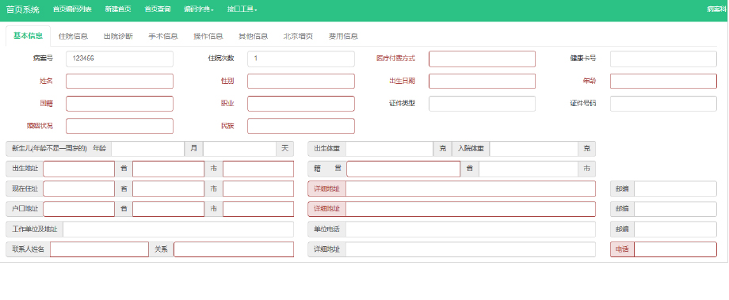Open 首页查询 in the navigation bar
This screenshot has height=300, width=729.
click(157, 9)
